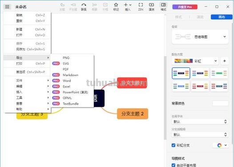Select the orange 分支主题 2 node
This screenshot has height=167, width=234.
[x=133, y=114]
